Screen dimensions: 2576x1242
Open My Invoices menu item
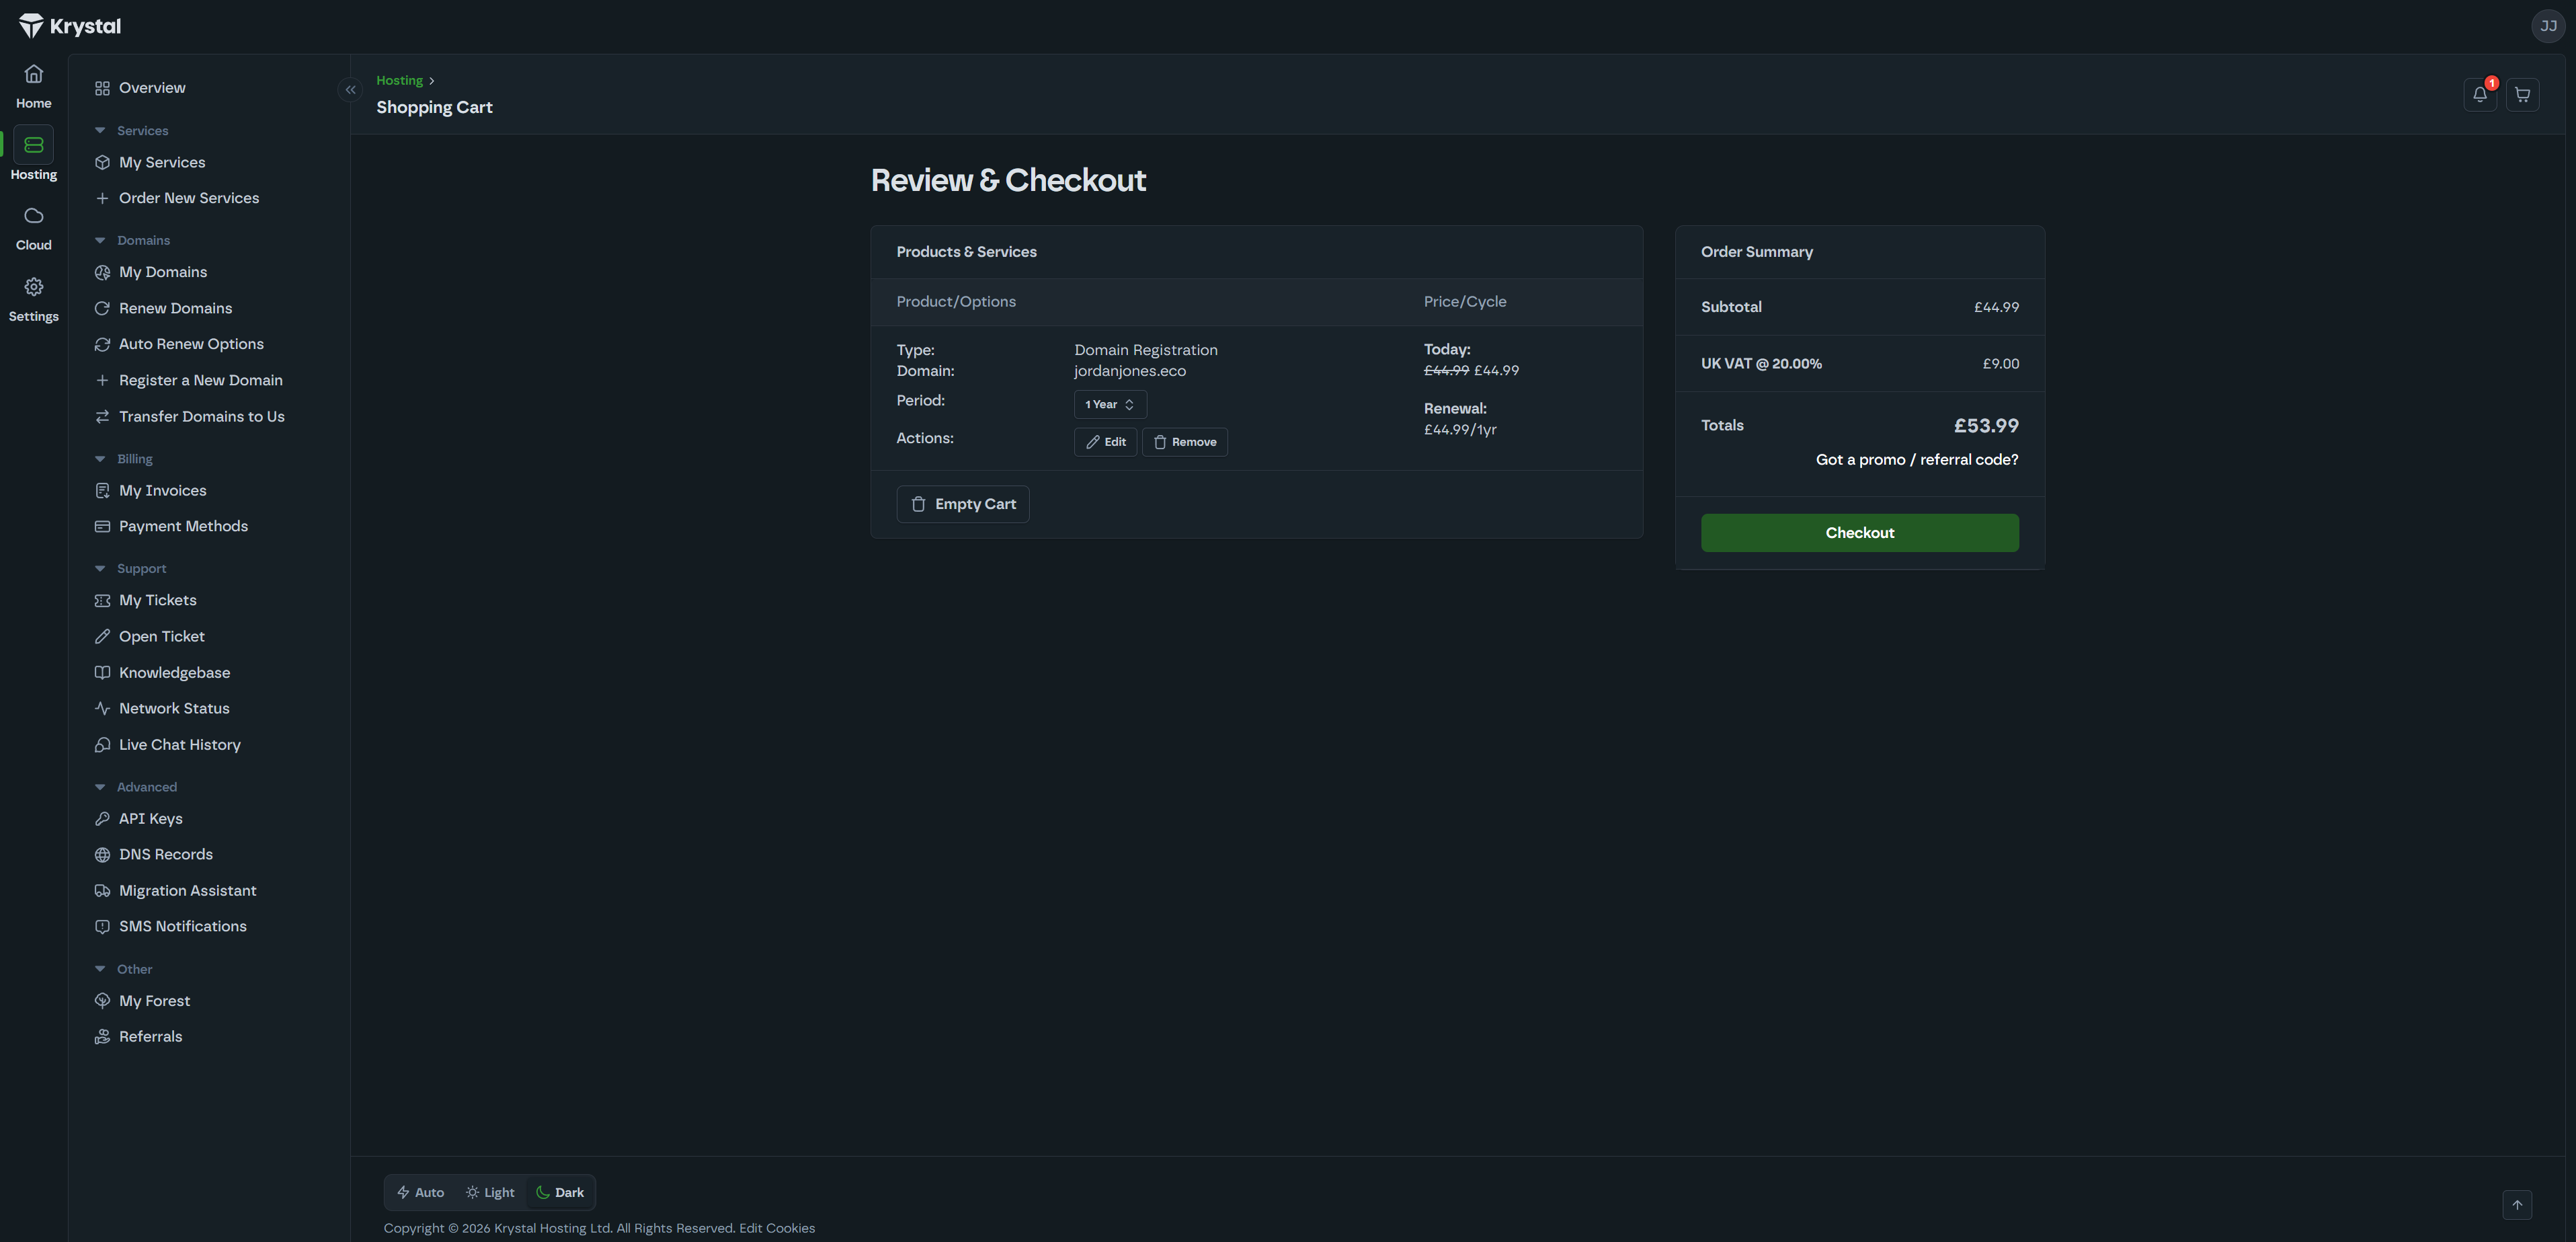click(162, 490)
